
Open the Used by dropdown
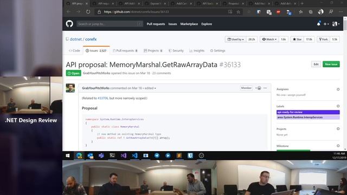235,40
